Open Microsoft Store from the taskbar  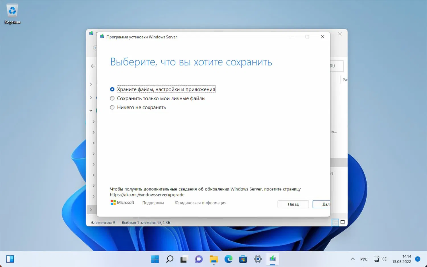pos(243,259)
